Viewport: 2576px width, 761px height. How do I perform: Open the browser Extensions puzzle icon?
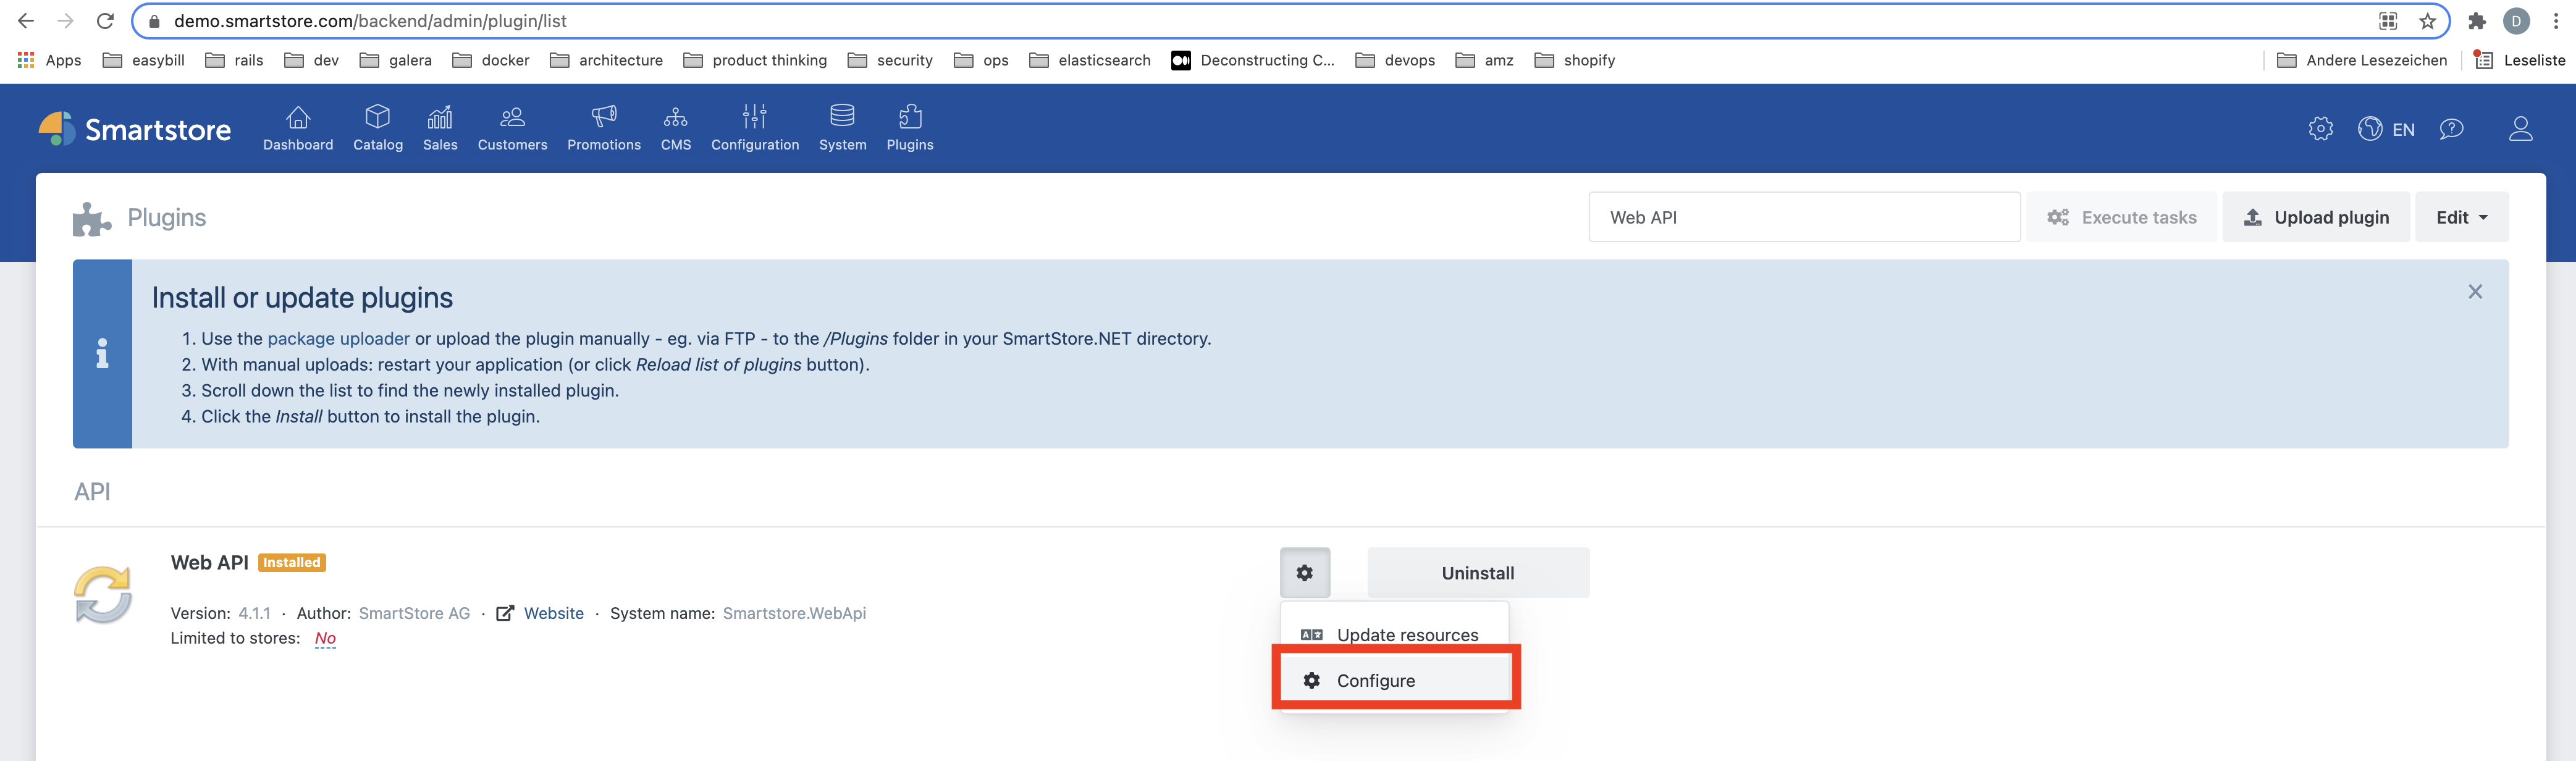(2477, 21)
